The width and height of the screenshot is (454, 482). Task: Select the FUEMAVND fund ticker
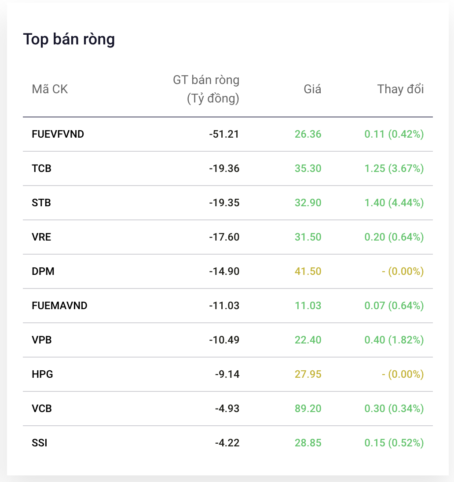[x=59, y=306]
